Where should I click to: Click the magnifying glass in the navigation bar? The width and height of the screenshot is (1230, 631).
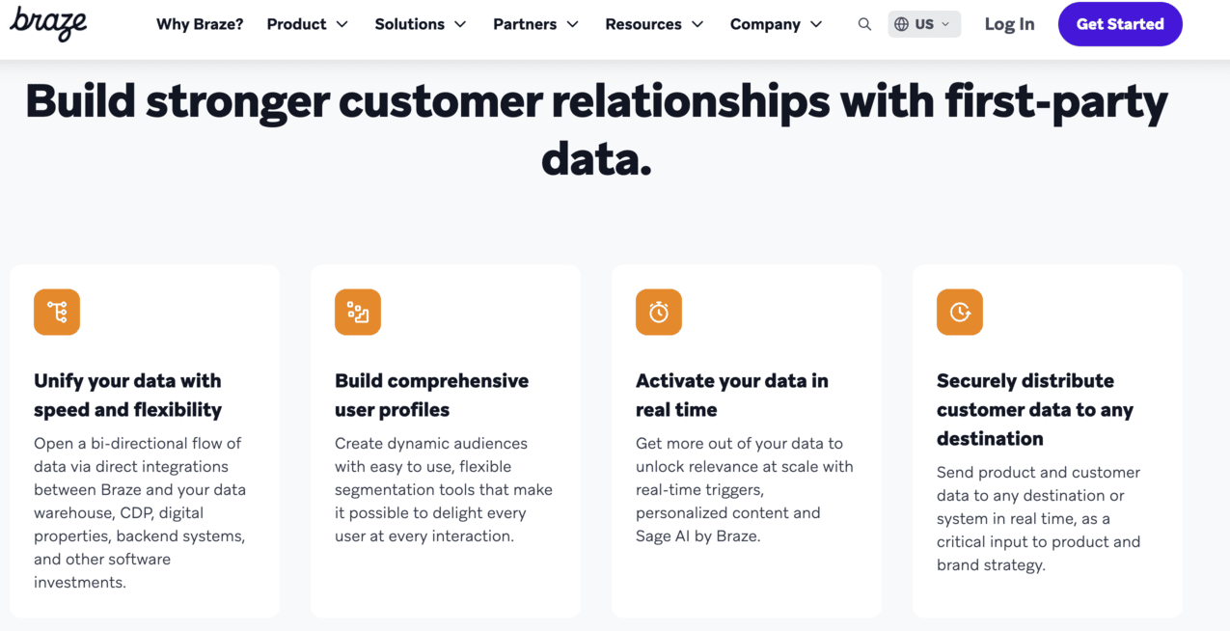864,24
